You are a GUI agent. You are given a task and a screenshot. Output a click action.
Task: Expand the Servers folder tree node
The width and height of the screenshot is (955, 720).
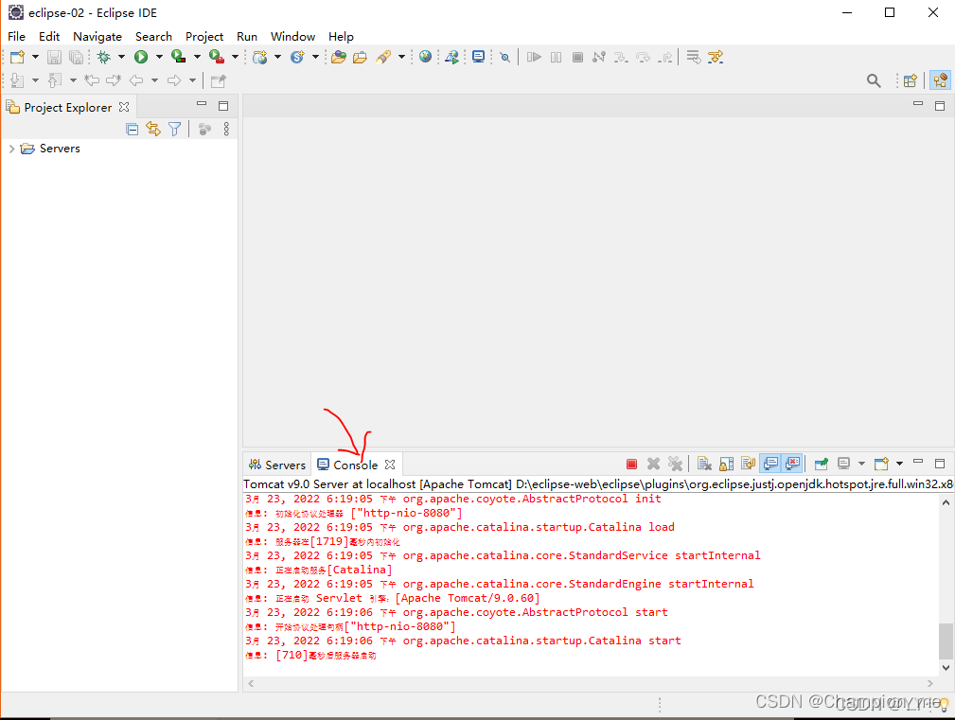11,149
